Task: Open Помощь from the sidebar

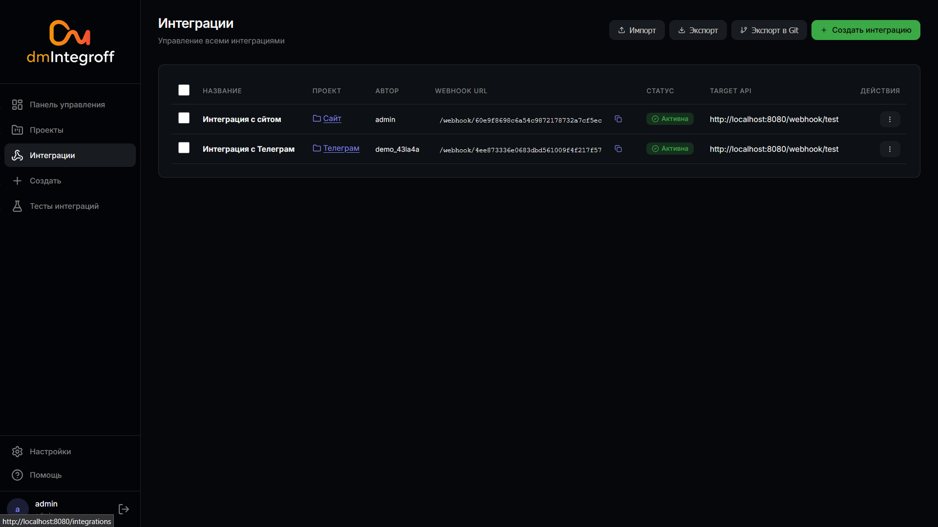Action: 45,475
